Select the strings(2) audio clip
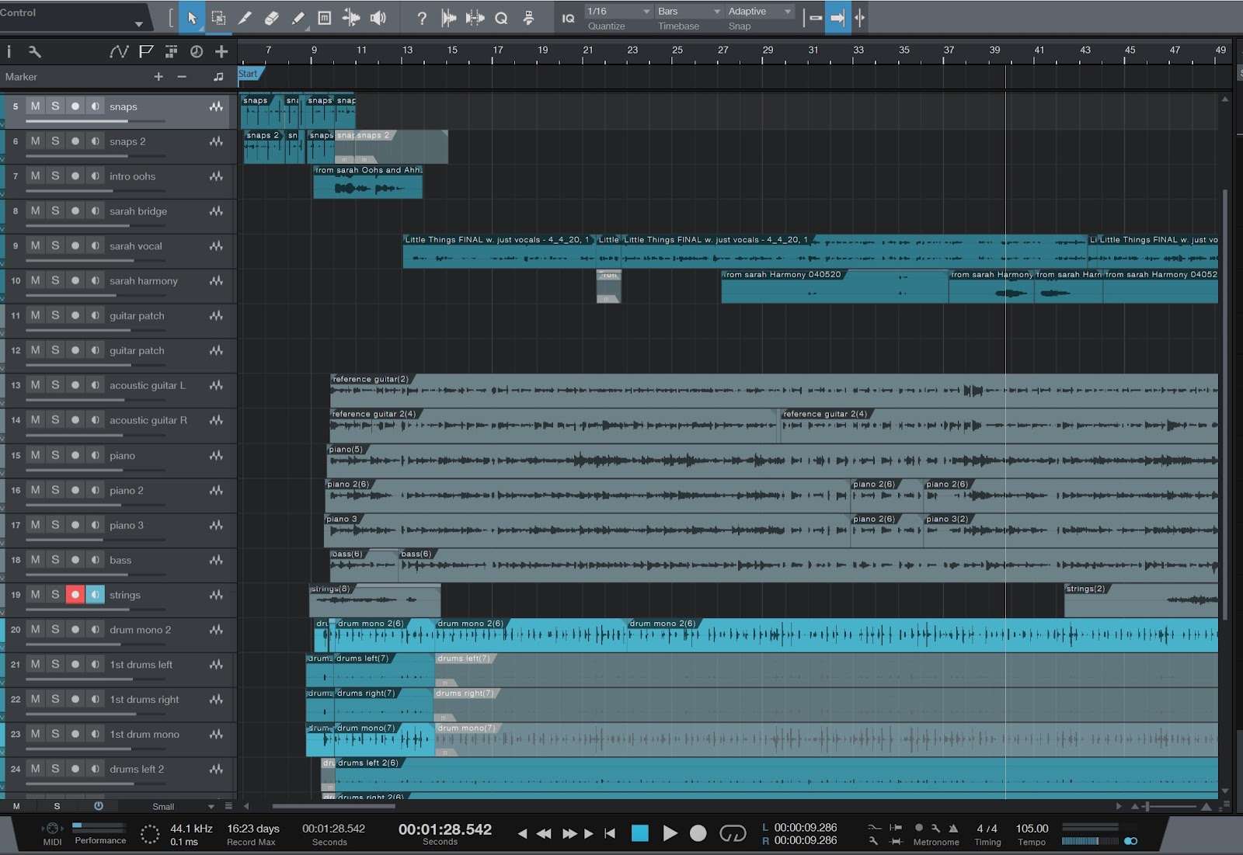Viewport: 1243px width, 855px height. pos(1140,600)
